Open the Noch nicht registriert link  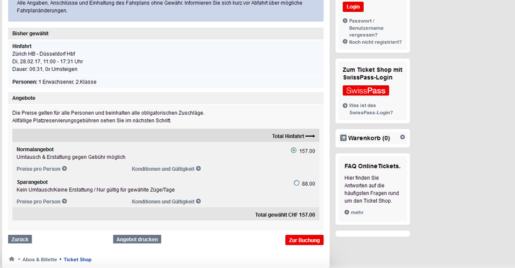click(x=375, y=42)
